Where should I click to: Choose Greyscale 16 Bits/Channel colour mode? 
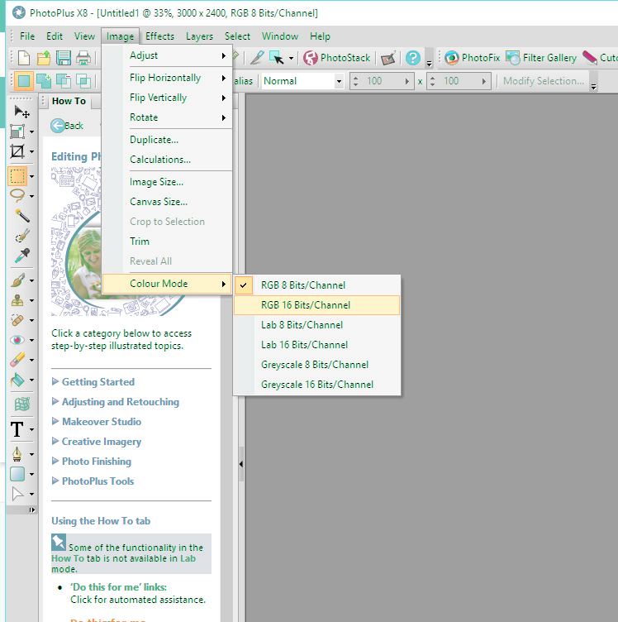pyautogui.click(x=317, y=385)
